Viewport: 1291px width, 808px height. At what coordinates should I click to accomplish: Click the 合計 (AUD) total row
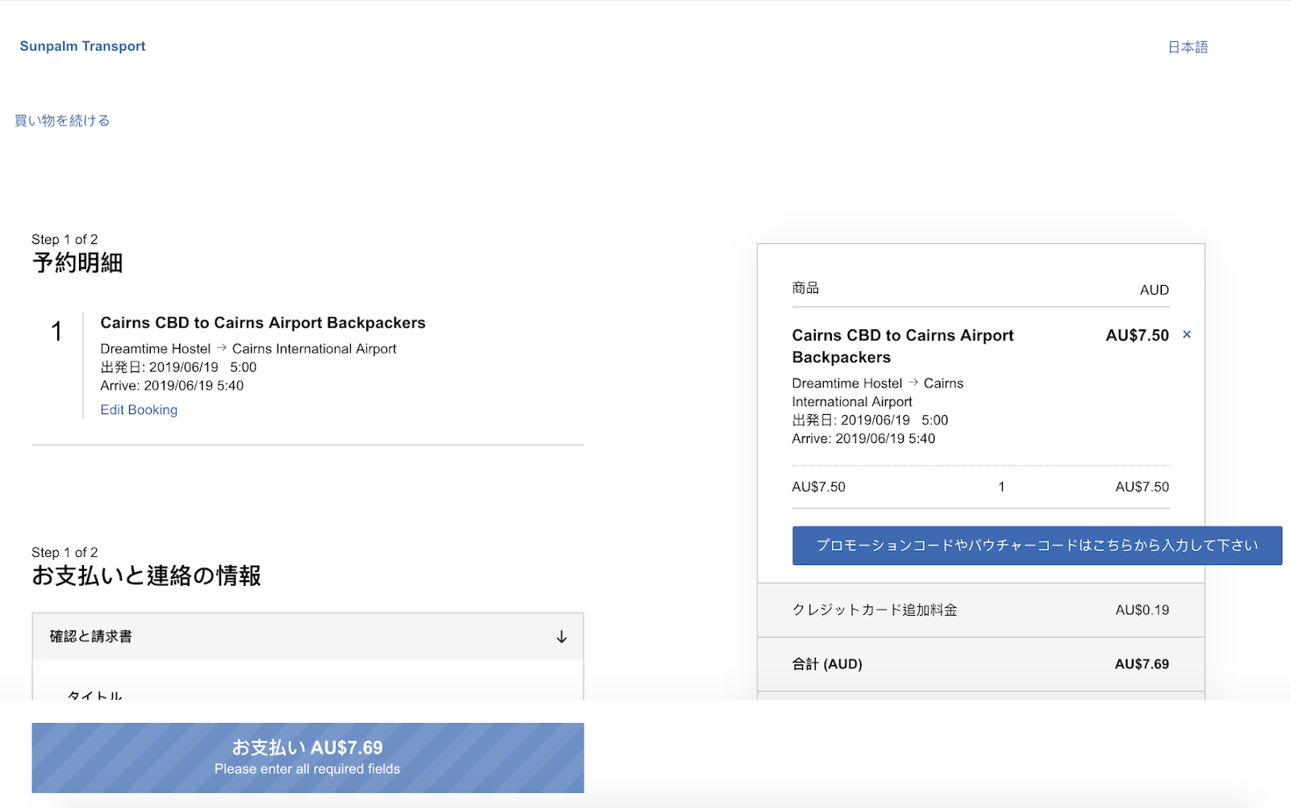[980, 664]
